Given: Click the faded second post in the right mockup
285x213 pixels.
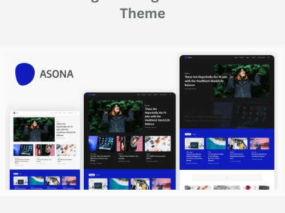Looking at the screenshot, I should point(227,115).
